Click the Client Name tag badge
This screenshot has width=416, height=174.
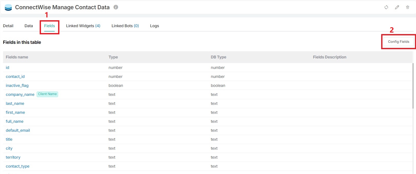(x=47, y=94)
